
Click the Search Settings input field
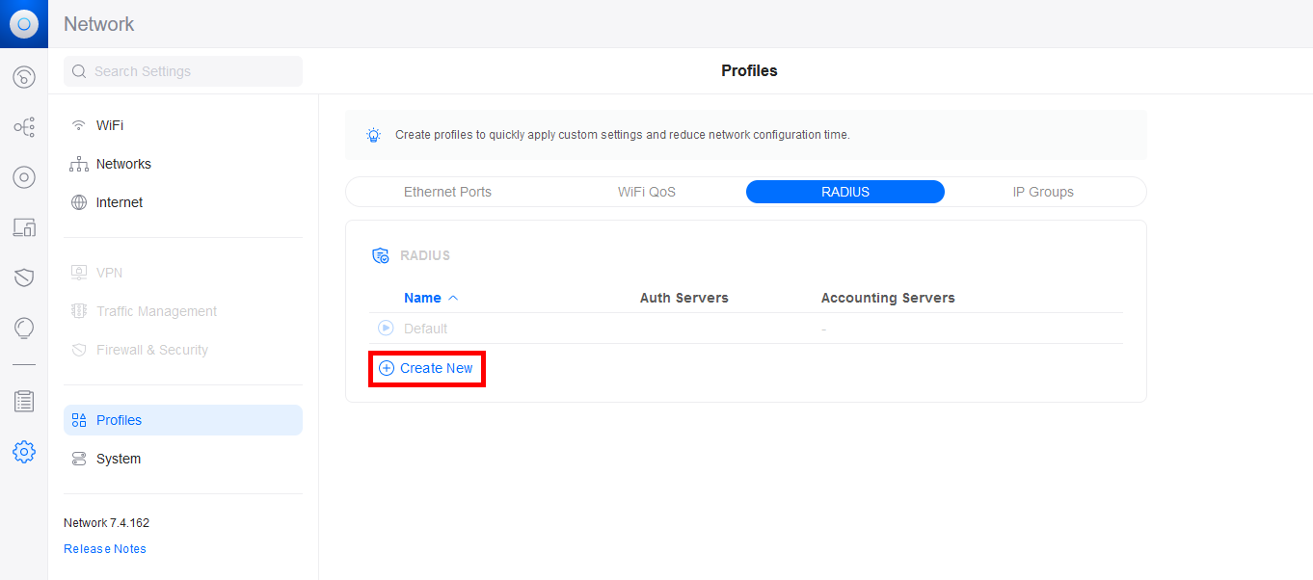183,70
